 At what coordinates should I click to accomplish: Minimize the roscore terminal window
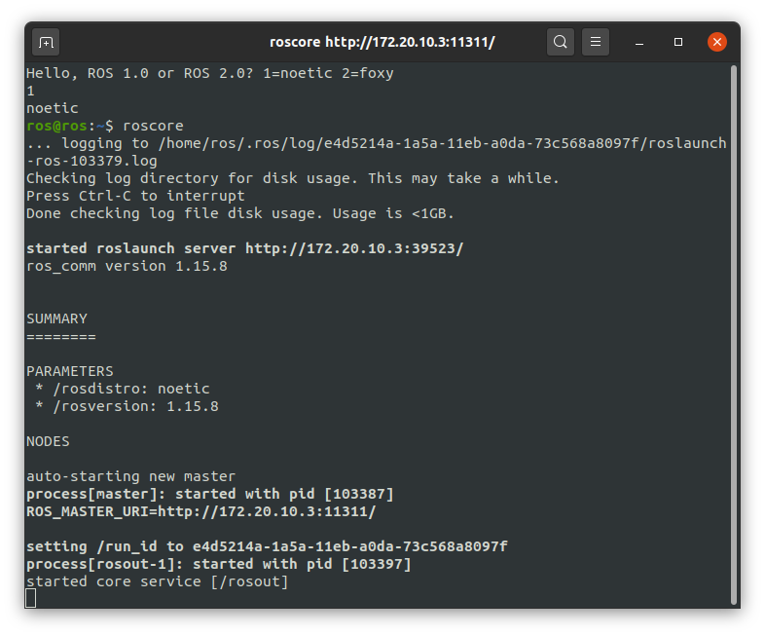tap(639, 42)
